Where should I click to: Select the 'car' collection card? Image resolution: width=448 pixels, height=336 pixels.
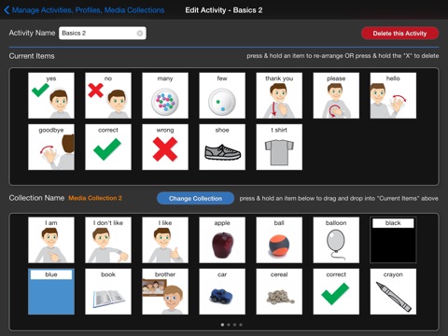click(222, 291)
